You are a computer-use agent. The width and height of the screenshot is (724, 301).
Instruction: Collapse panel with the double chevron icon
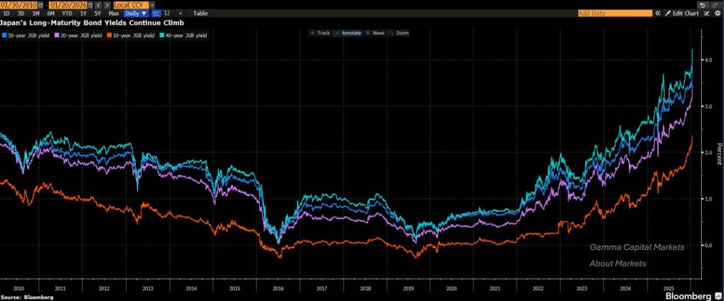658,13
